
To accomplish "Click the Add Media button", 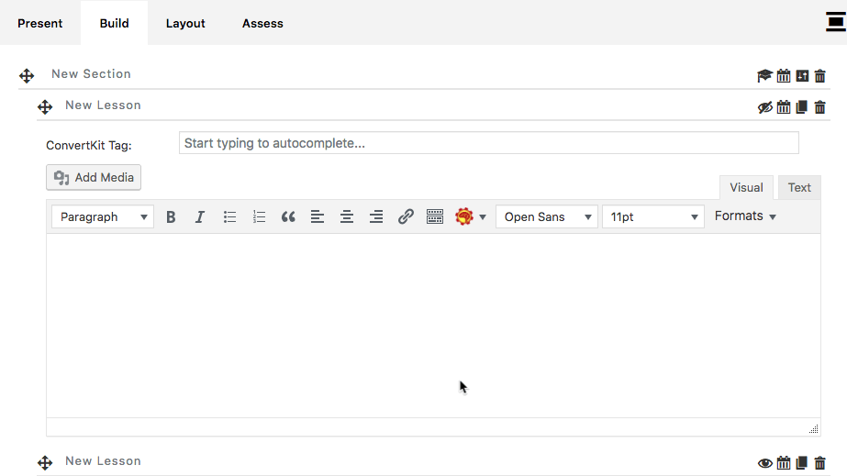I will click(94, 177).
